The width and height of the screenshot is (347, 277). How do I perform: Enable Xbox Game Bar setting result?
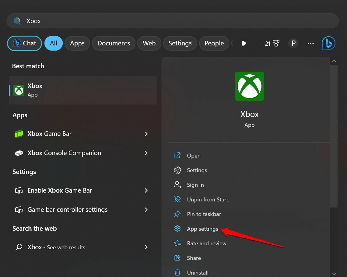pyautogui.click(x=59, y=190)
